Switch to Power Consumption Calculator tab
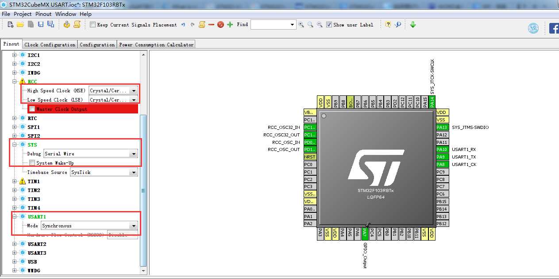 coord(156,45)
